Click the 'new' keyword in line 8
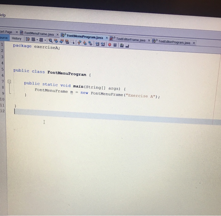The height and width of the screenshot is (216, 221). [84, 93]
